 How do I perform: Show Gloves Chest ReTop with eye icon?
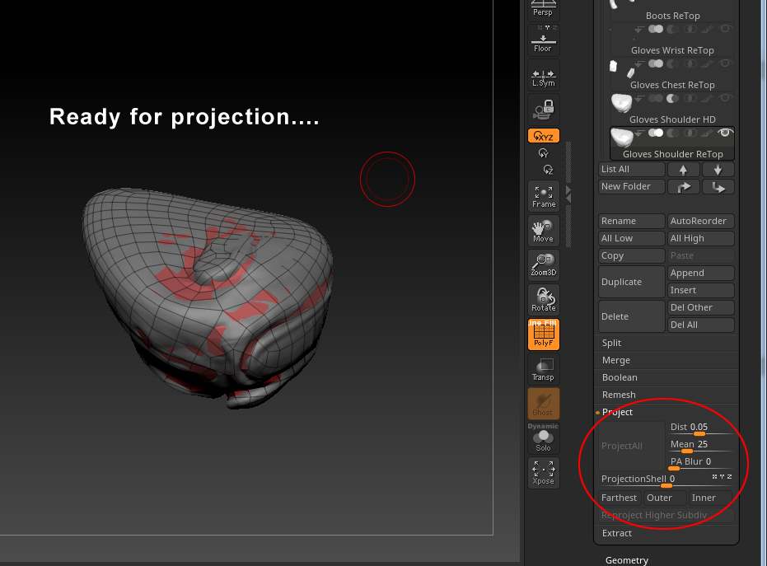725,63
